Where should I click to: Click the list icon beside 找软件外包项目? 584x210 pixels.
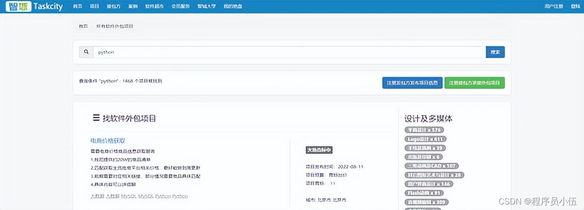96,118
